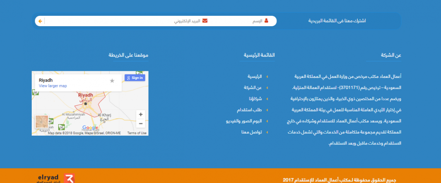
Task: Click arrow bullet beside تواصل معنا
Action: click(267, 132)
